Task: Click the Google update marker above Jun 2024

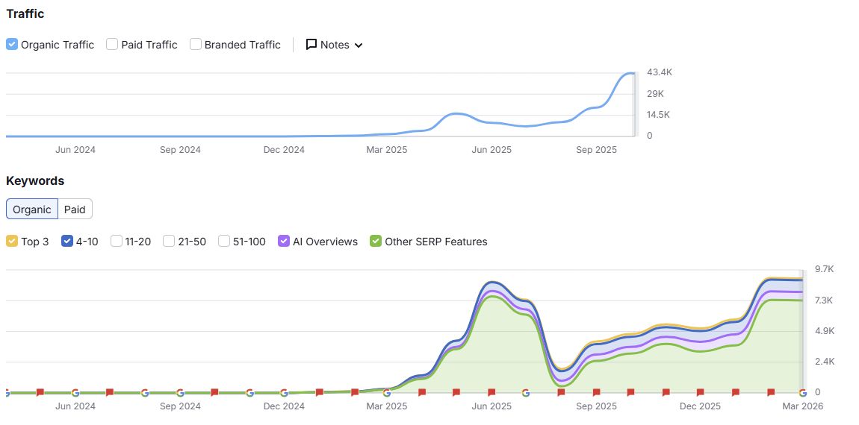Action: click(75, 393)
